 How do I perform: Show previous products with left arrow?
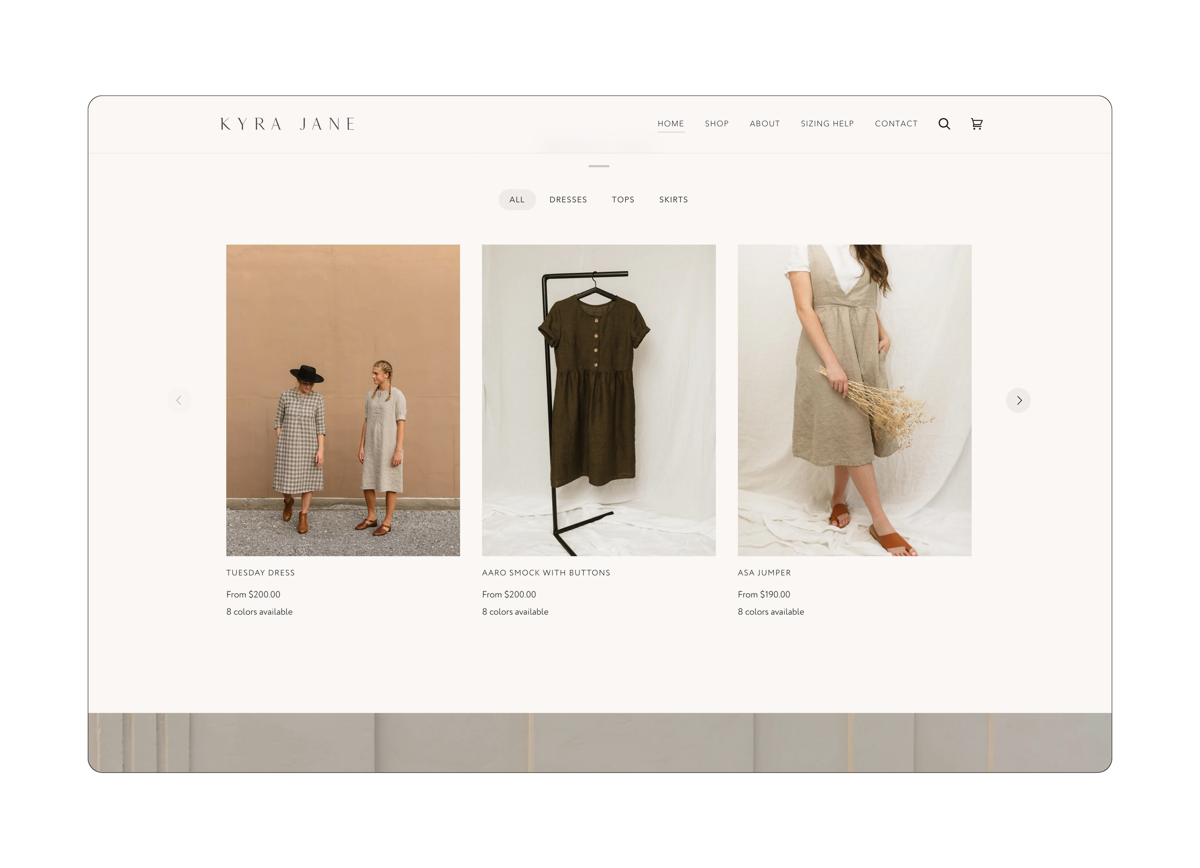tap(180, 400)
